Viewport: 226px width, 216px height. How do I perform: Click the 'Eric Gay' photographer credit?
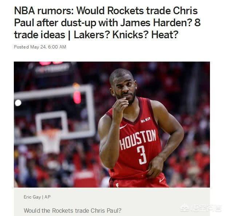coord(32,197)
